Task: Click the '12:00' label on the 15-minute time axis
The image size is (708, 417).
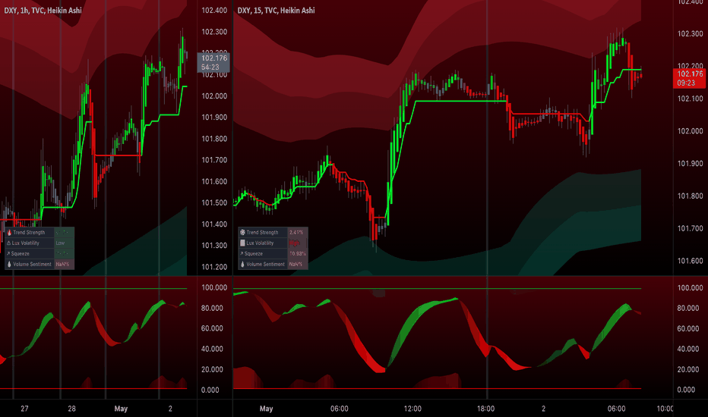Action: point(412,409)
